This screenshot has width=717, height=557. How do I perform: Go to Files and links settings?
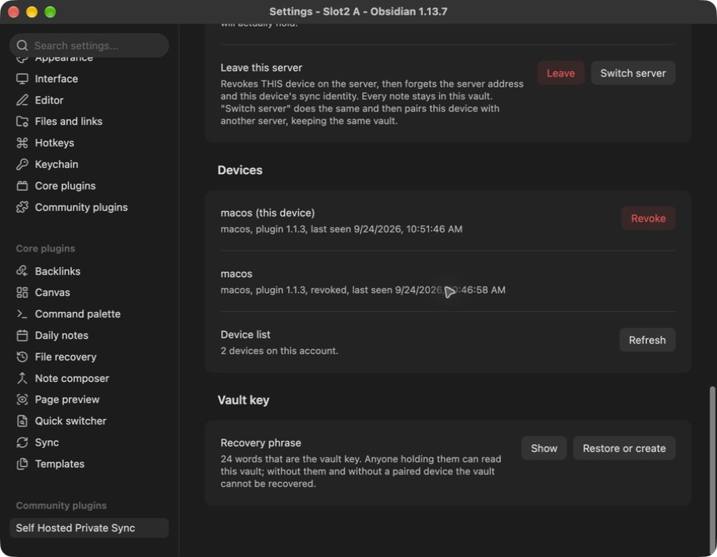(89, 122)
